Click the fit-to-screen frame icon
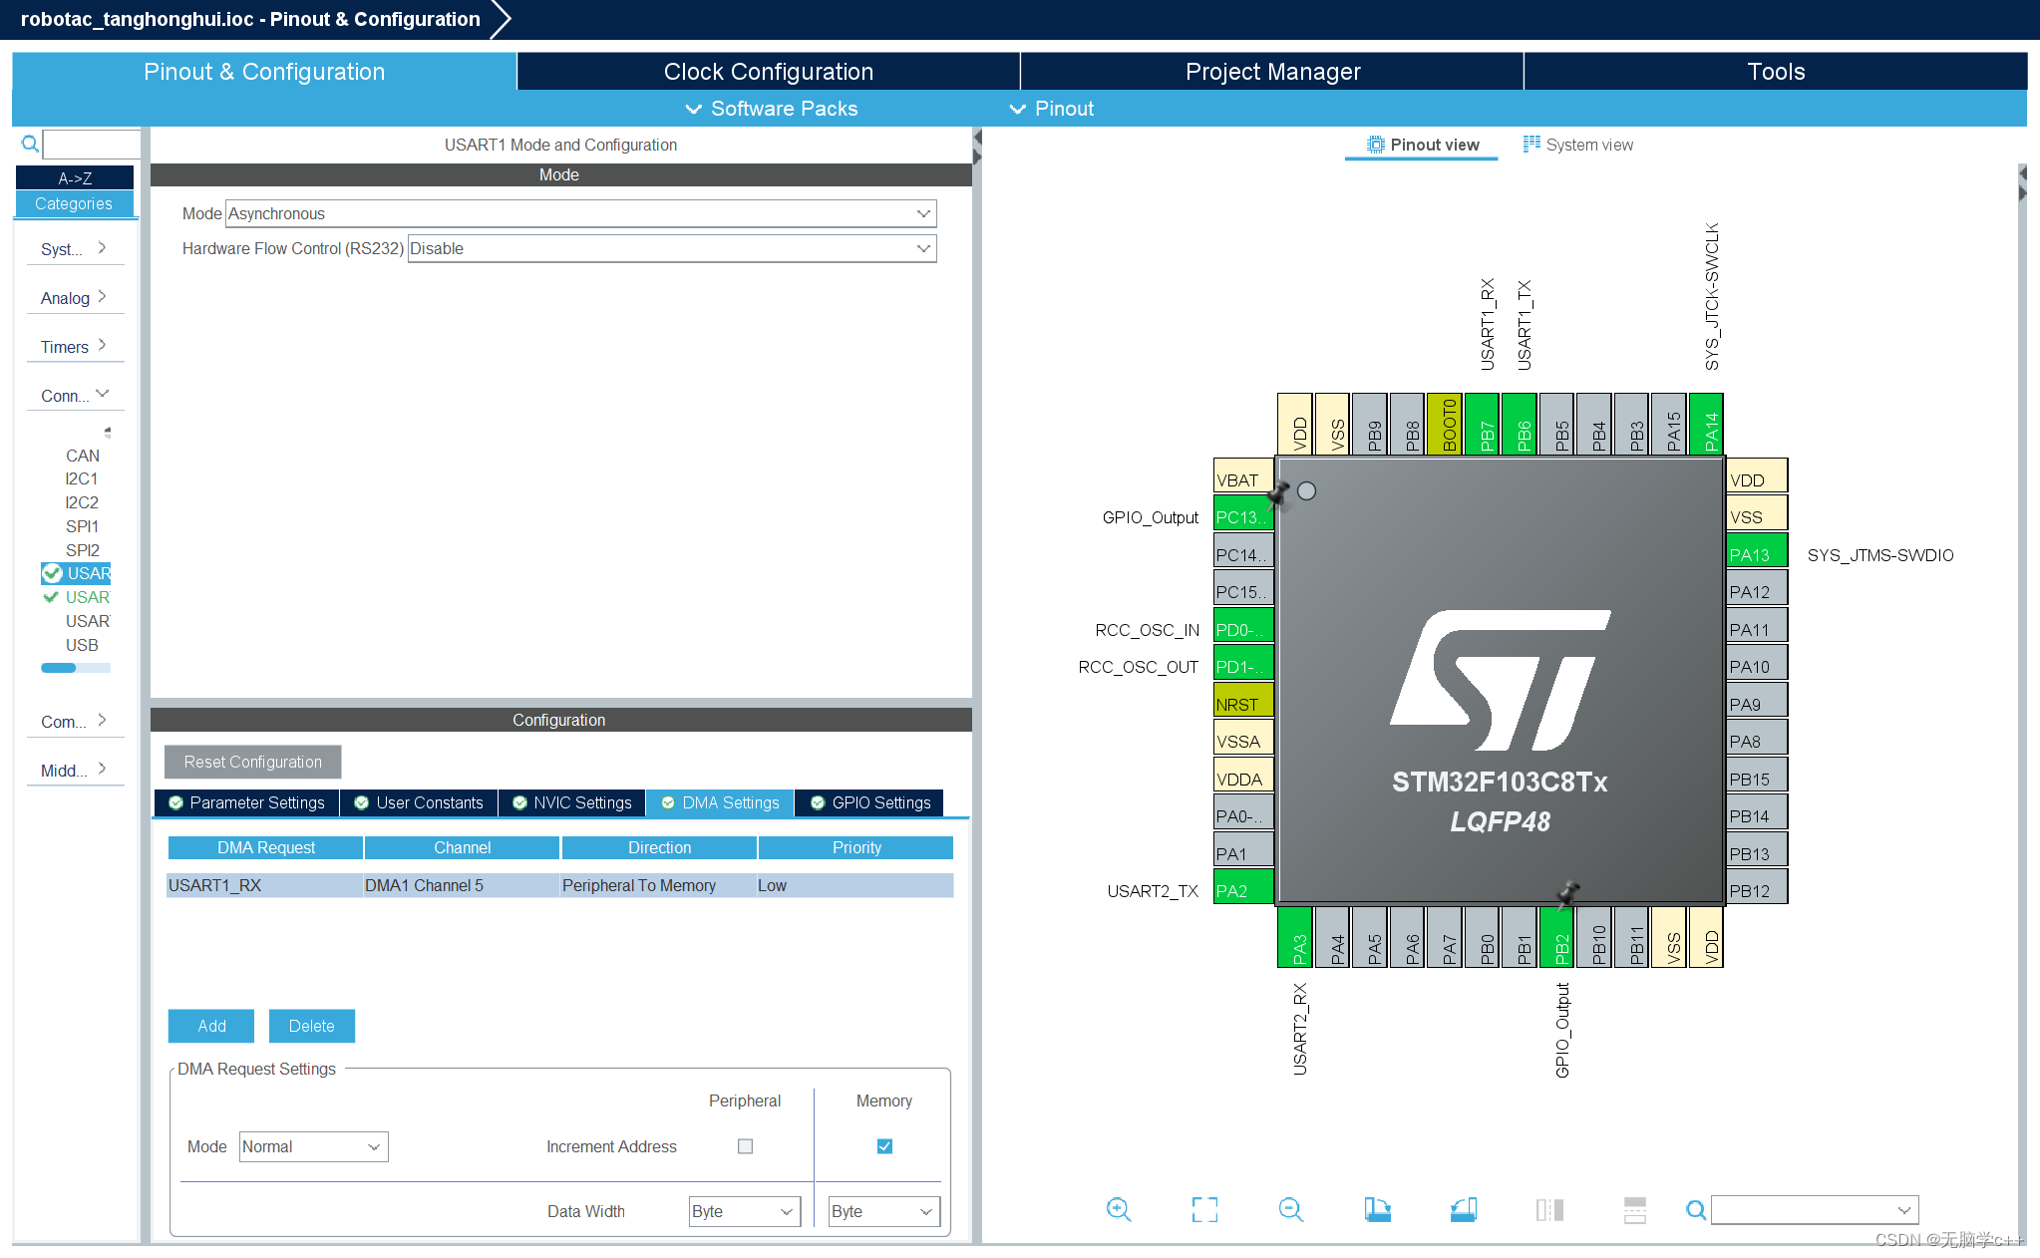This screenshot has height=1258, width=2040. (1204, 1209)
